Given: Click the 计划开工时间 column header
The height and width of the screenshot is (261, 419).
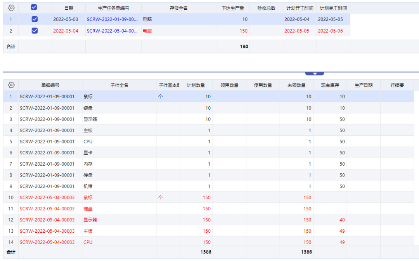Looking at the screenshot, I should (x=300, y=8).
